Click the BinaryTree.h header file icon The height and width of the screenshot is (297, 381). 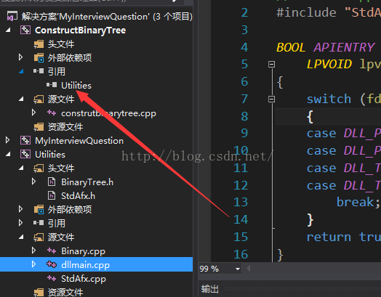[x=52, y=182]
